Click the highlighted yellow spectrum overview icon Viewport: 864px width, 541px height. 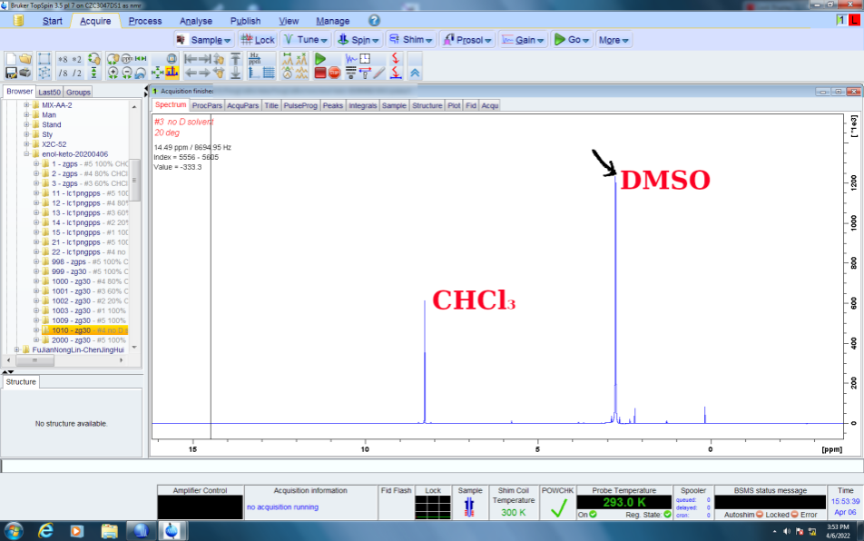pos(172,74)
